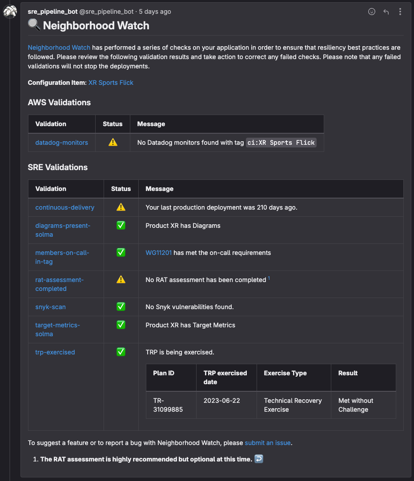The height and width of the screenshot is (481, 414).
Task: Click the Configuration Item label
Action: (57, 83)
